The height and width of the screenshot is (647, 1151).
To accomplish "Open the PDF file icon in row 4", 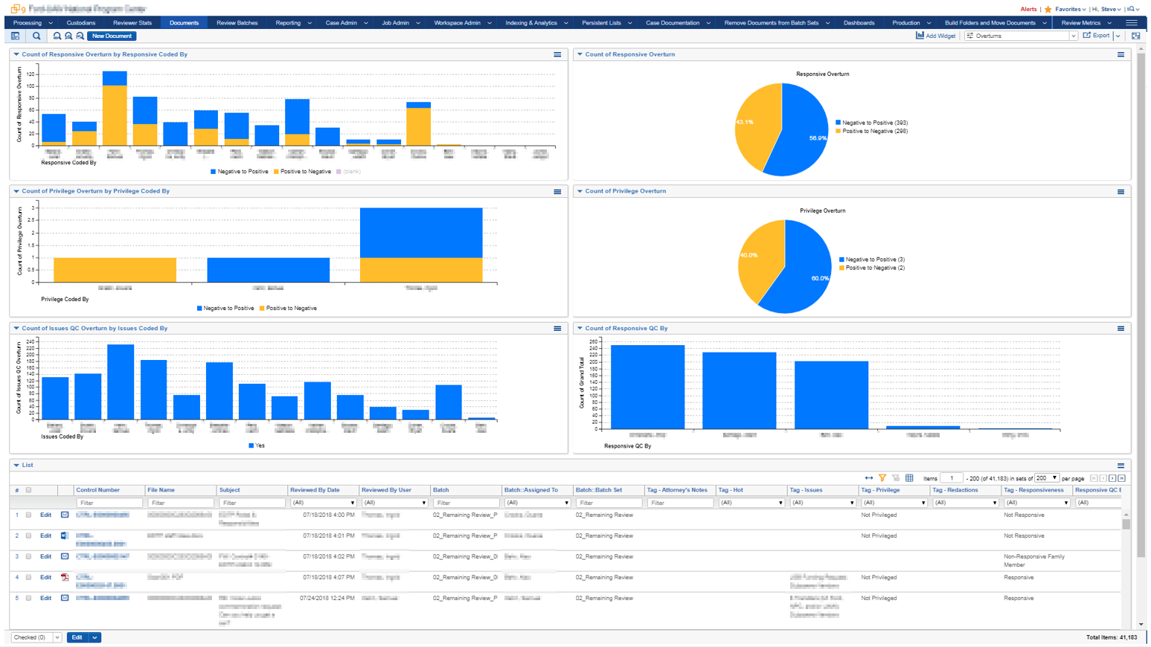I will [65, 577].
